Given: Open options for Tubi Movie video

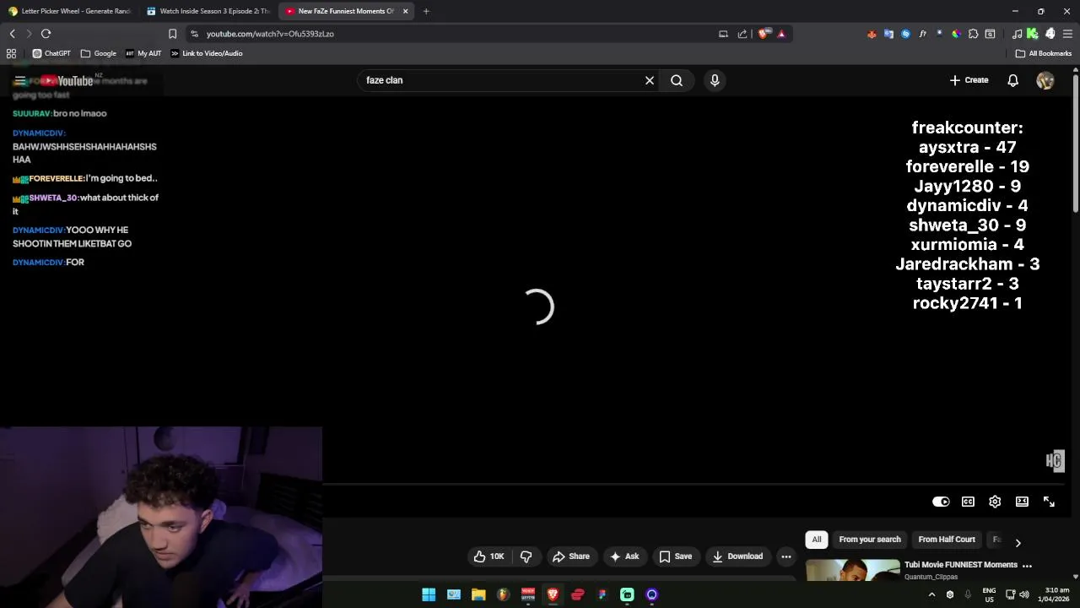Looking at the screenshot, I should (x=1027, y=566).
